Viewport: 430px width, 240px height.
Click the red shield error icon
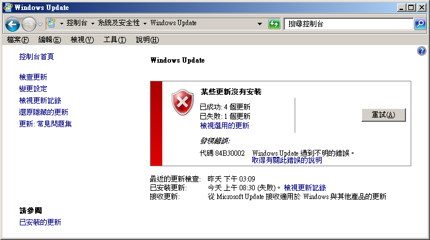(182, 102)
